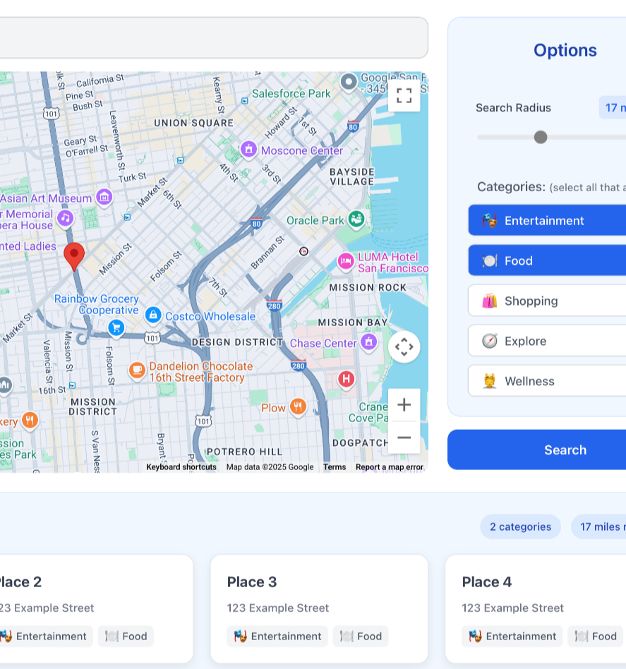Zoom in on the map

404,404
